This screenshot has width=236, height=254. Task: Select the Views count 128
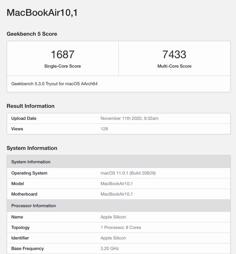pos(104,129)
